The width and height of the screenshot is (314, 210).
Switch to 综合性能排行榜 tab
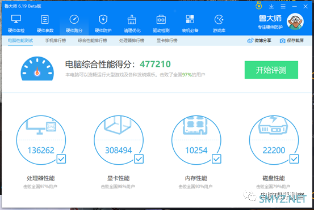93,41
